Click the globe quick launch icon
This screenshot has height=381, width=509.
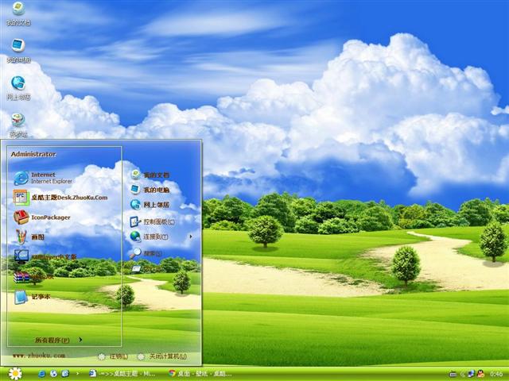tap(53, 374)
